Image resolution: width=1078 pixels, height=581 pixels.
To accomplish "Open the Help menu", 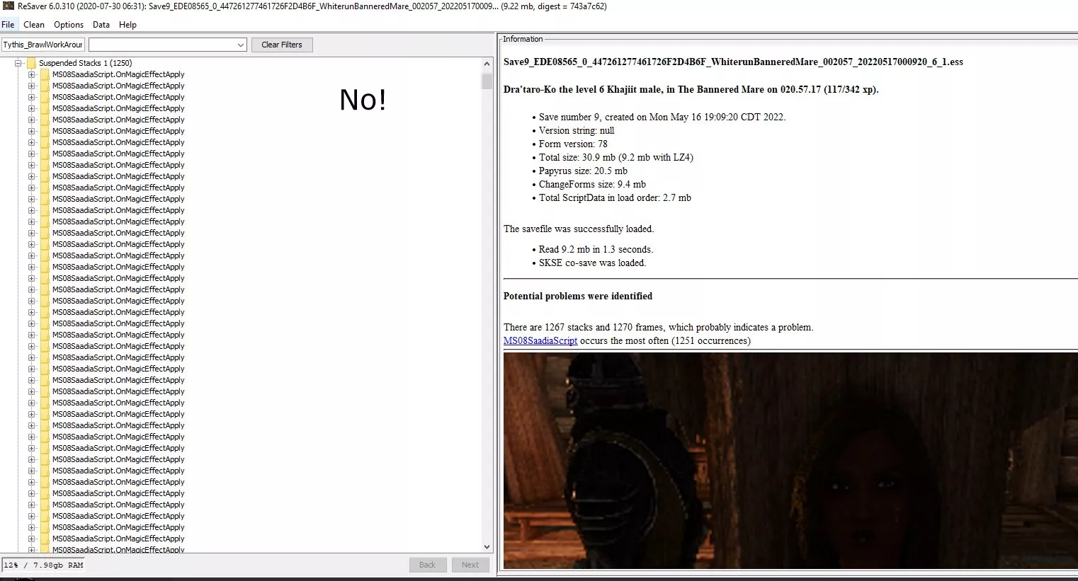I will (127, 24).
